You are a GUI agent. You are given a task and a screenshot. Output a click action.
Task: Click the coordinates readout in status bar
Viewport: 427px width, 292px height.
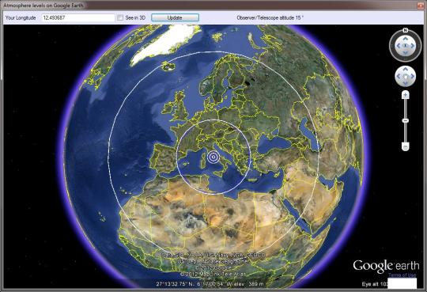click(x=210, y=284)
